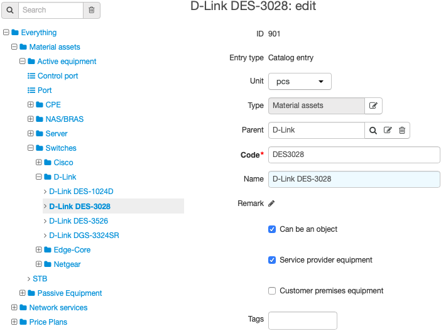Open the Unit dropdown showing pcs

tap(300, 82)
